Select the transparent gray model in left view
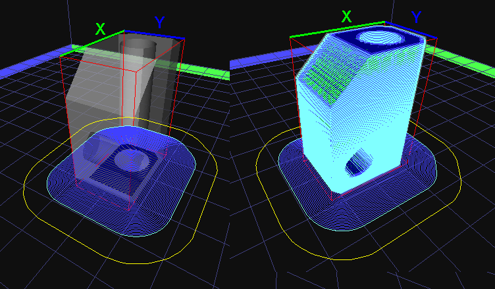Screen dimensions: 495x289 tap(105, 92)
